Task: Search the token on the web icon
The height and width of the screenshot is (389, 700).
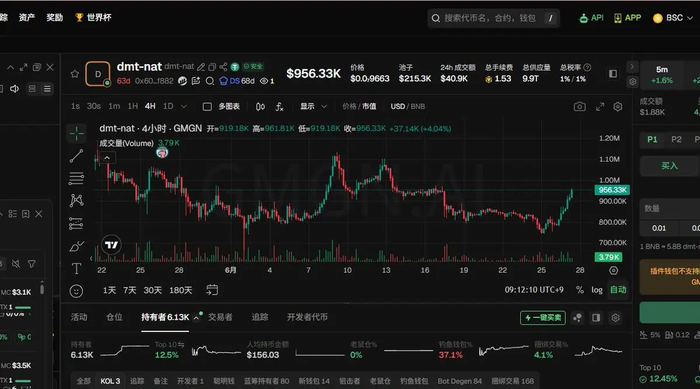Action: pyautogui.click(x=210, y=81)
